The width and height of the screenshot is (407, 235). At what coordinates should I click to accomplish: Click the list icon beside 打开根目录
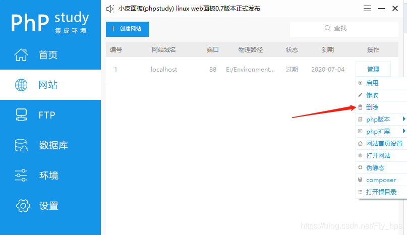click(360, 192)
